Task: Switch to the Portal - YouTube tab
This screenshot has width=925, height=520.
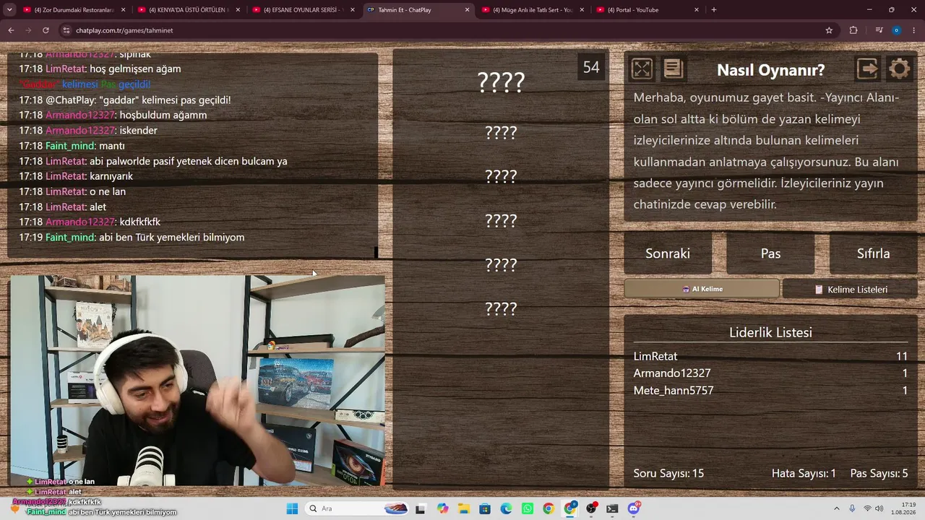Action: point(646,10)
